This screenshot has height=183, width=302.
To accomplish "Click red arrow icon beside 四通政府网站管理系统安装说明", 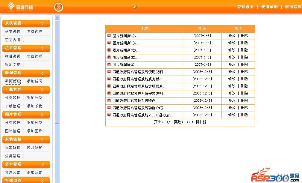I will 109,93.
